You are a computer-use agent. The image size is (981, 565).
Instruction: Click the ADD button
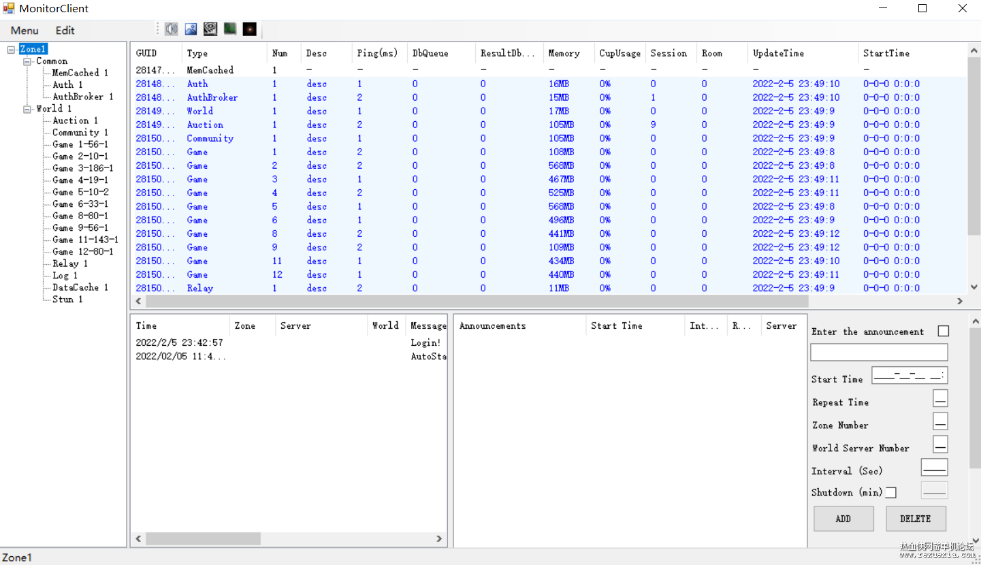[843, 519]
